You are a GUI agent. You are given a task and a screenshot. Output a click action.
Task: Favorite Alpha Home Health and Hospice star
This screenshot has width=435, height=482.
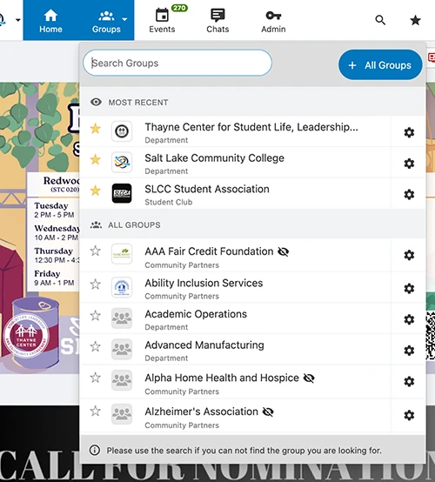96,378
